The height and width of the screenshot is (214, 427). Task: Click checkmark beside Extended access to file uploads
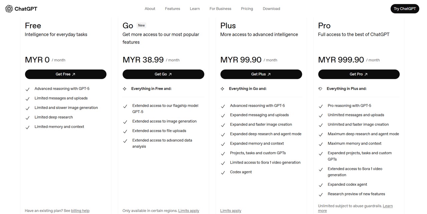tap(125, 131)
